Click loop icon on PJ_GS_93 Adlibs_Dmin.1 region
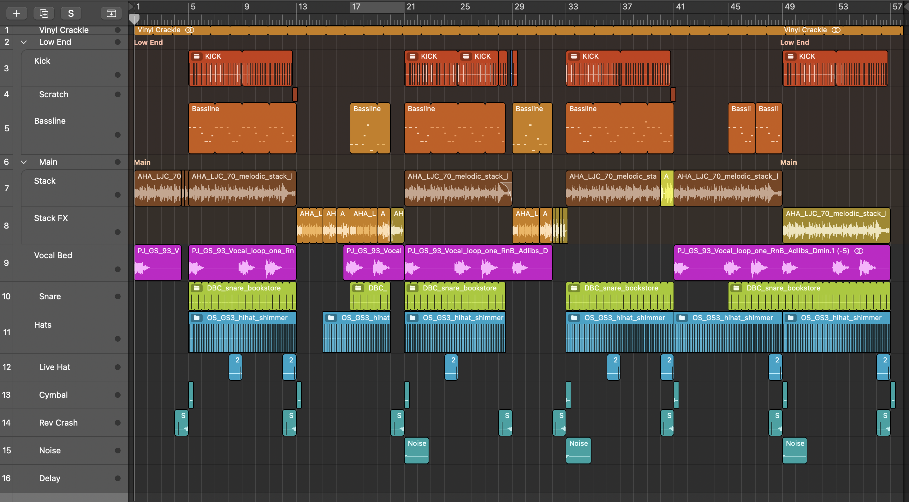The image size is (909, 502). click(x=859, y=251)
